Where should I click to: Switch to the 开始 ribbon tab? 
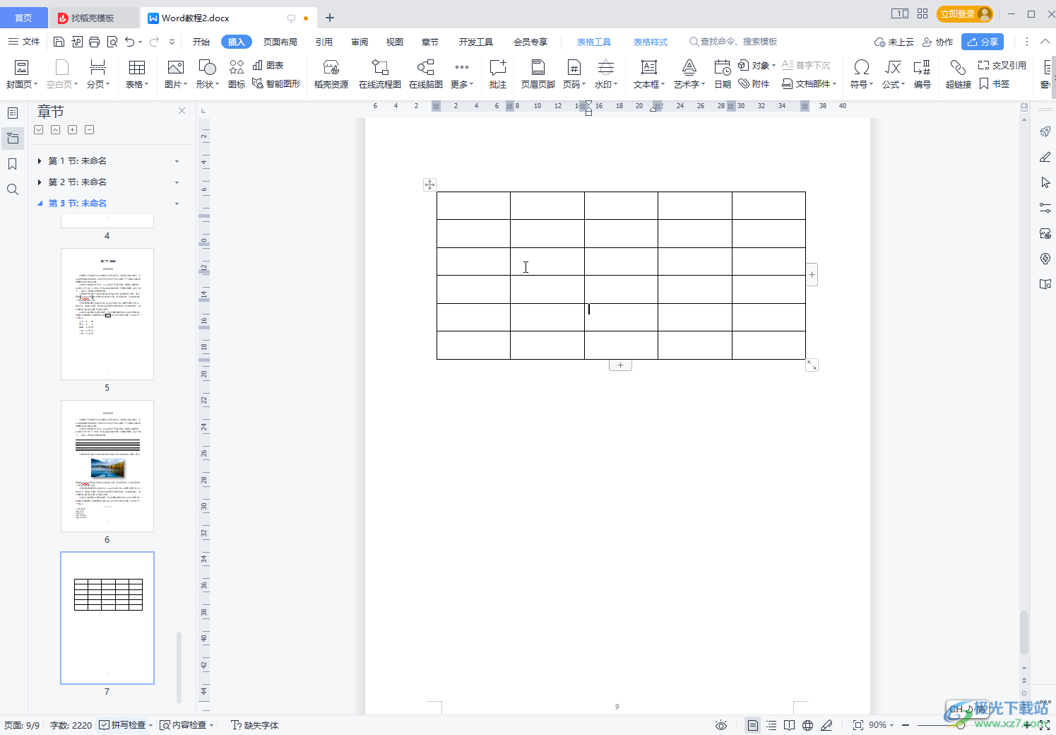pyautogui.click(x=201, y=42)
